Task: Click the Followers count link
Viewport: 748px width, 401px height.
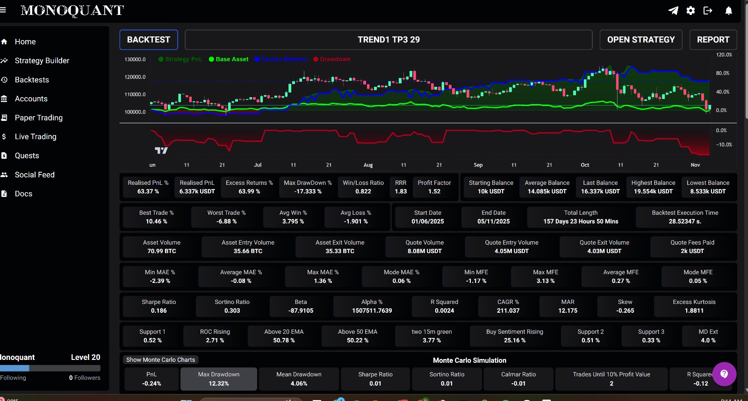Action: tap(85, 378)
